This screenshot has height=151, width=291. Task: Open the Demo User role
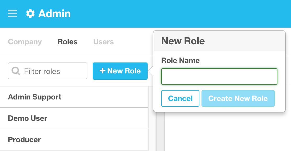28,118
